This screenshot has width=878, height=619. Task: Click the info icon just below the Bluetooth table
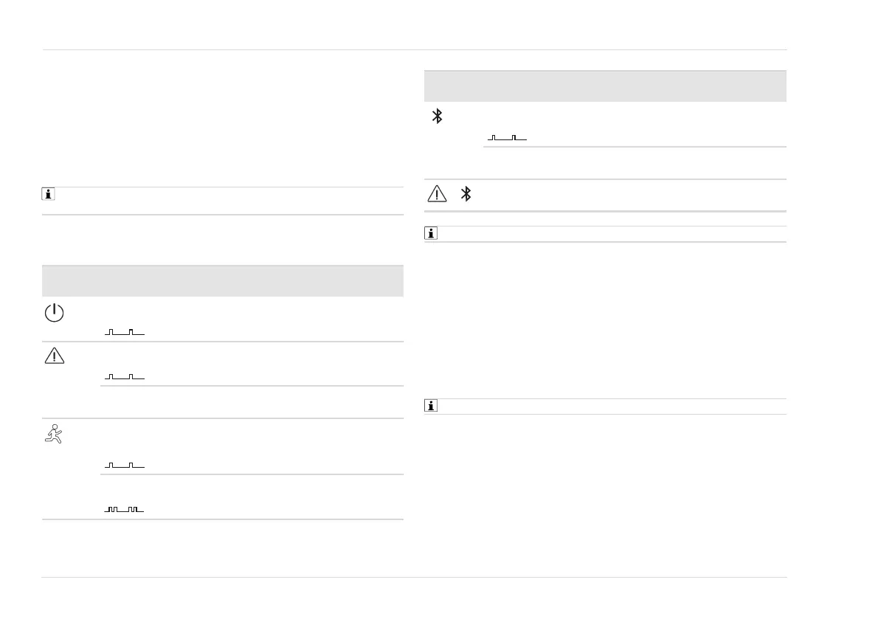click(x=430, y=234)
